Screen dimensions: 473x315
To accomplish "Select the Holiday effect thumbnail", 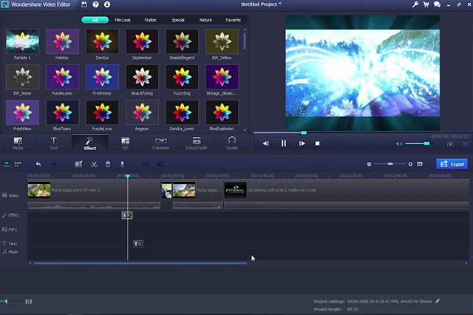I will [62, 41].
